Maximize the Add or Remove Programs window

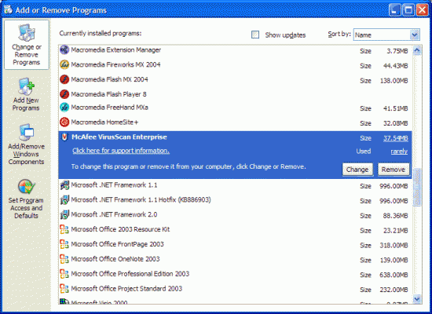[408, 10]
